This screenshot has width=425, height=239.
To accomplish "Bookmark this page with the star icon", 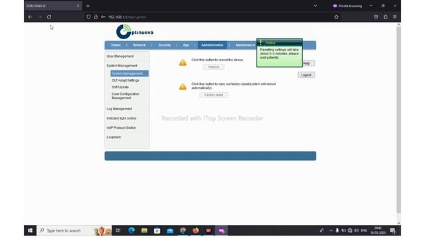I will [337, 17].
